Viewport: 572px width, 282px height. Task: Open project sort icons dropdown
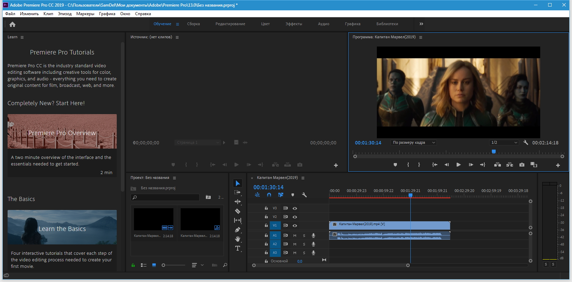[198, 265]
